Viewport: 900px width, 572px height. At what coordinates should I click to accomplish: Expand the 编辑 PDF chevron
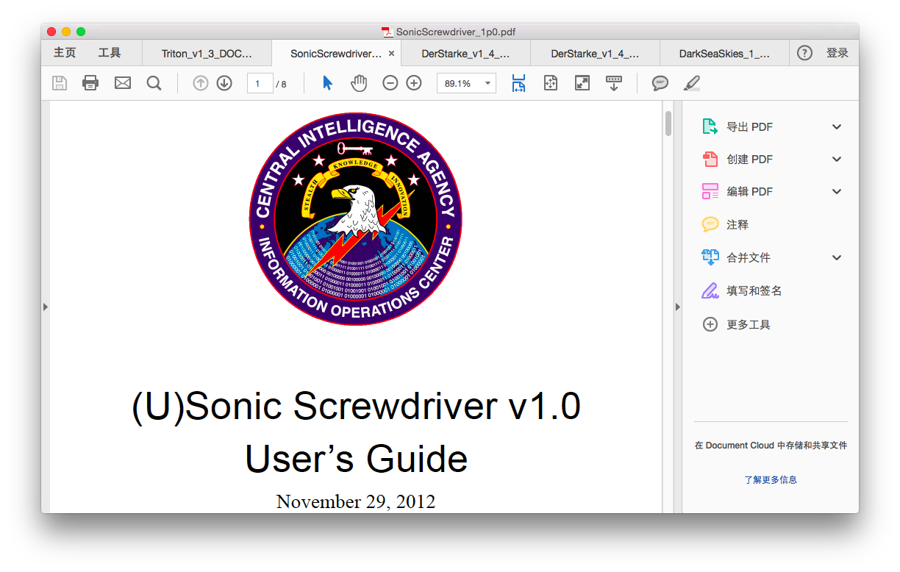[837, 191]
